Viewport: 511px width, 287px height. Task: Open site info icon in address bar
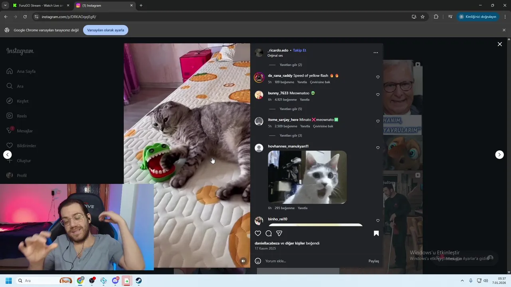click(x=36, y=17)
